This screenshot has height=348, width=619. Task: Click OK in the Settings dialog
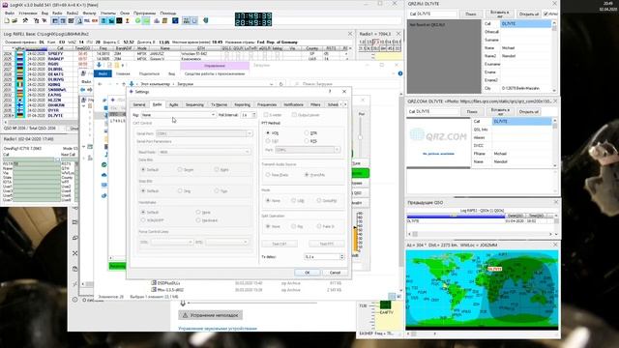(x=308, y=273)
